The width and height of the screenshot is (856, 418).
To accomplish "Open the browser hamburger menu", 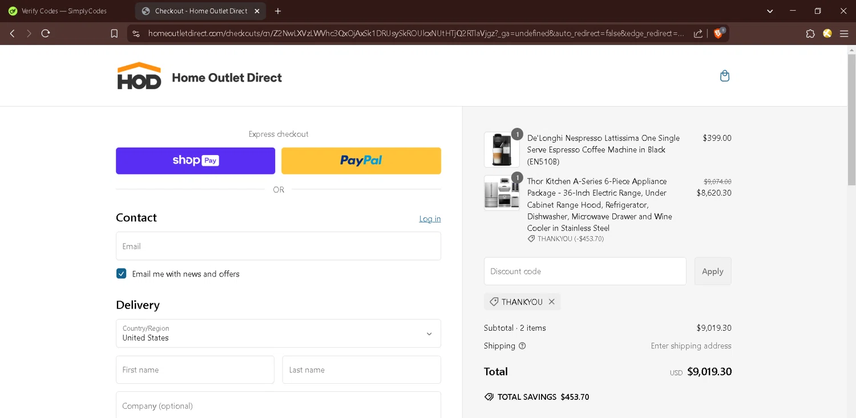I will (x=844, y=34).
